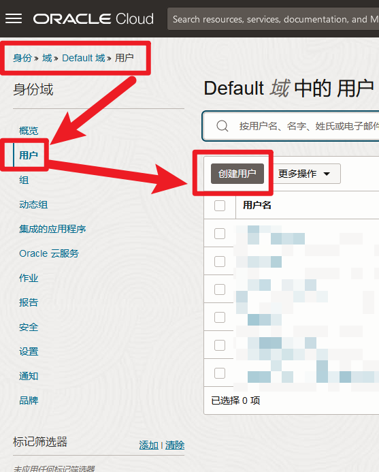
Task: Expand the 更多操作 dropdown
Action: 307,174
